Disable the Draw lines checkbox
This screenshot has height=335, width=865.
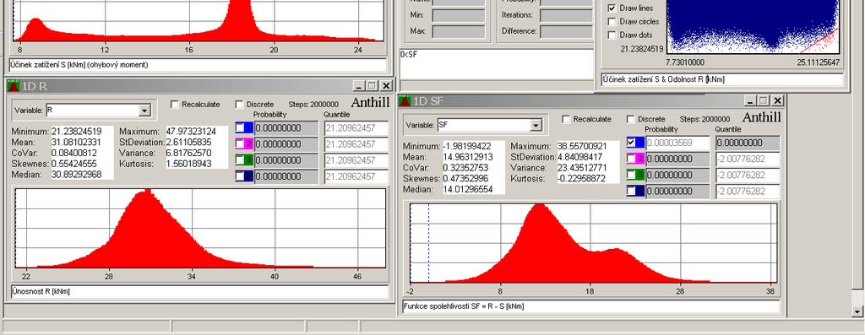[x=612, y=8]
